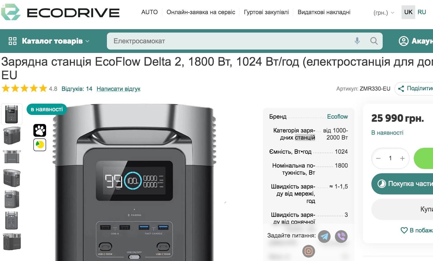Open the AUTO menu item
Image resolution: width=433 pixels, height=261 pixels.
coord(149,12)
